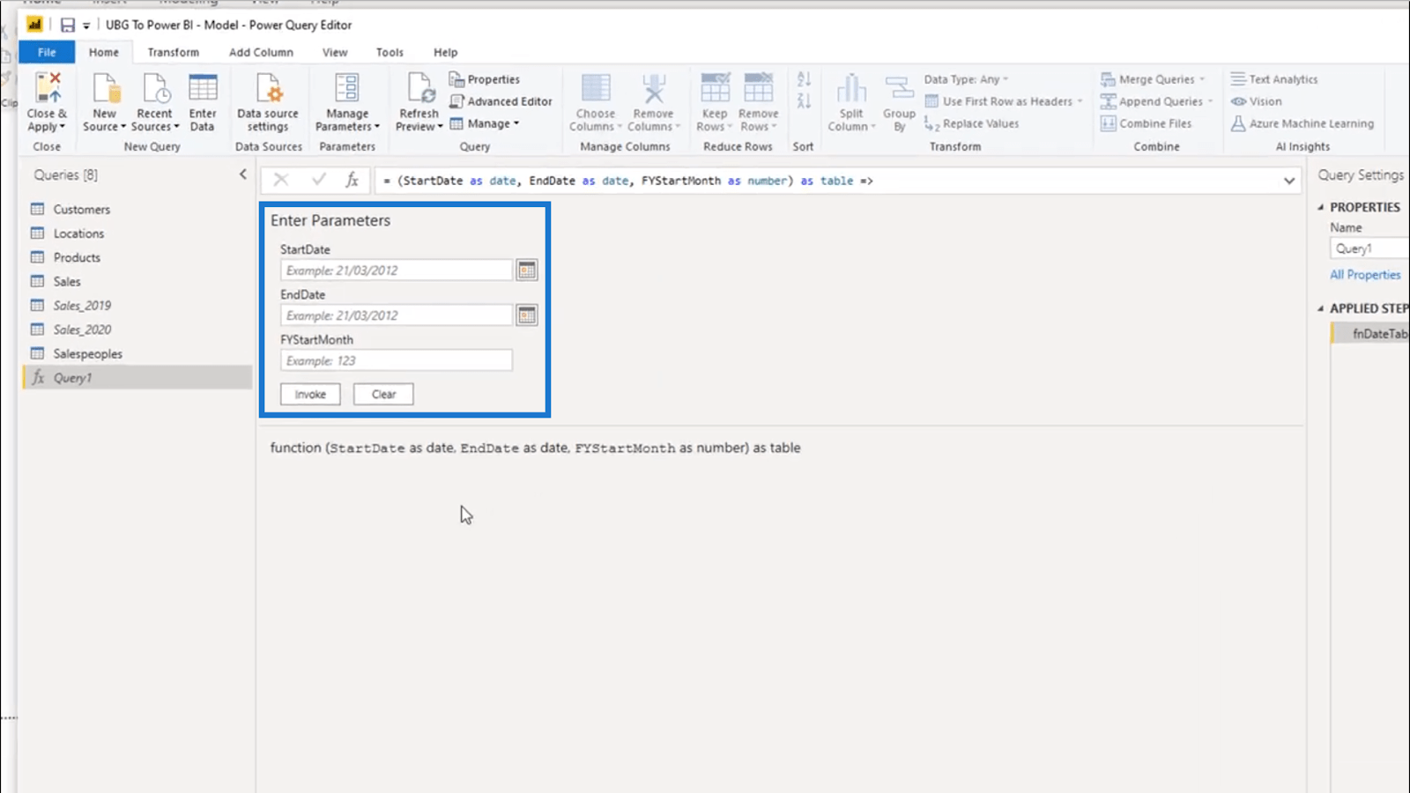
Task: Click the Remove Columns icon
Action: tap(653, 88)
